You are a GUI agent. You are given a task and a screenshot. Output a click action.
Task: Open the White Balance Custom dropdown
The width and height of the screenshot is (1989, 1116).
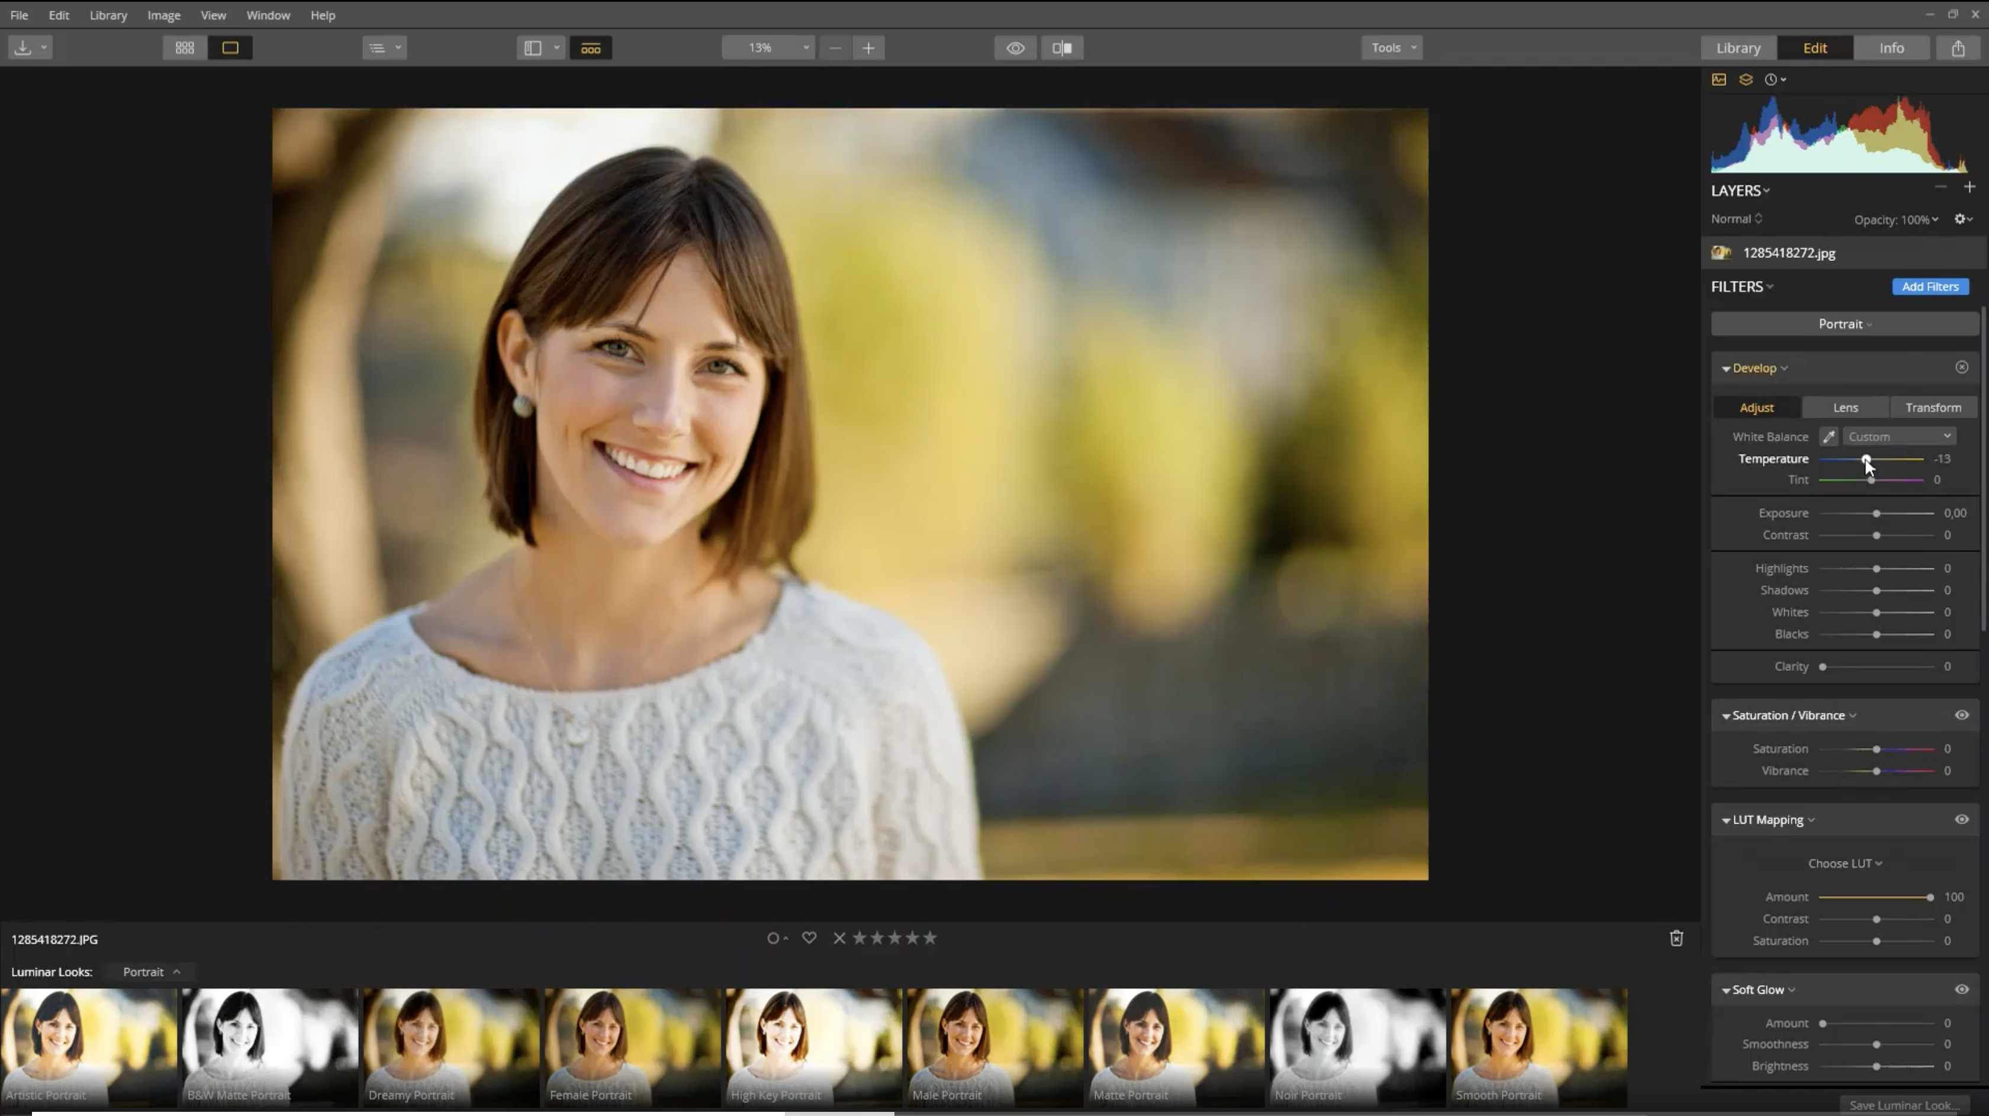point(1898,437)
